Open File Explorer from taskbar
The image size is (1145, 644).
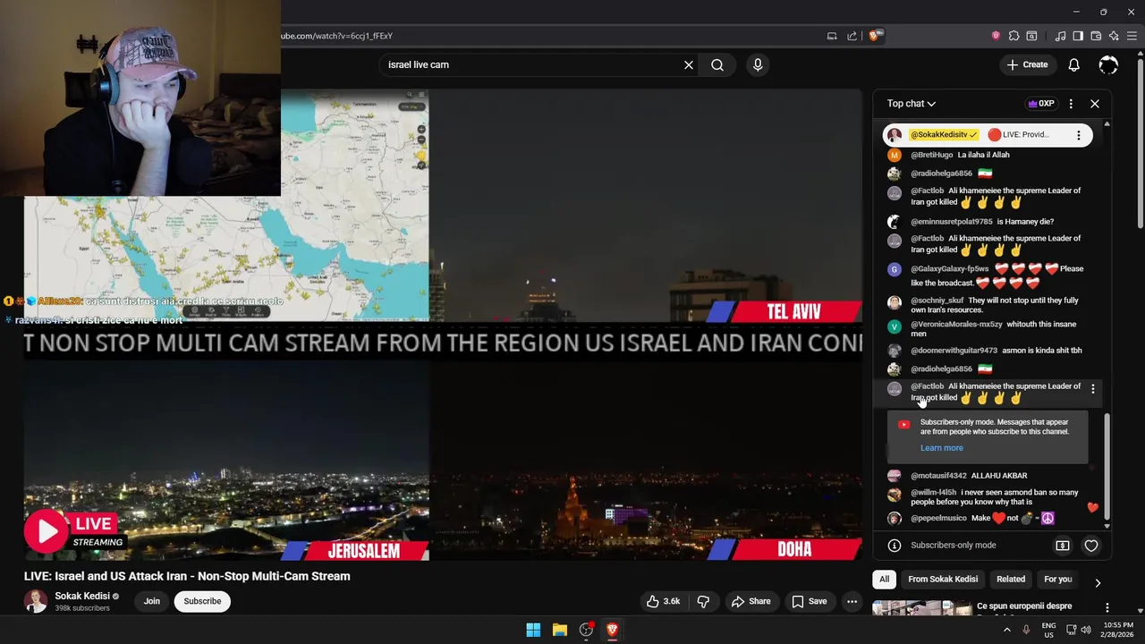pyautogui.click(x=560, y=630)
